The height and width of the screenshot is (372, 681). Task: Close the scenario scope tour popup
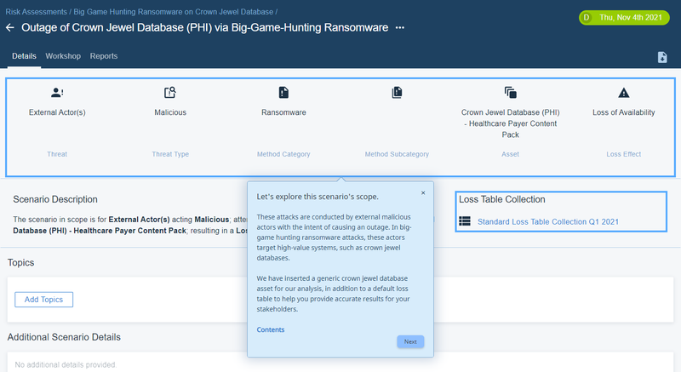pyautogui.click(x=423, y=192)
